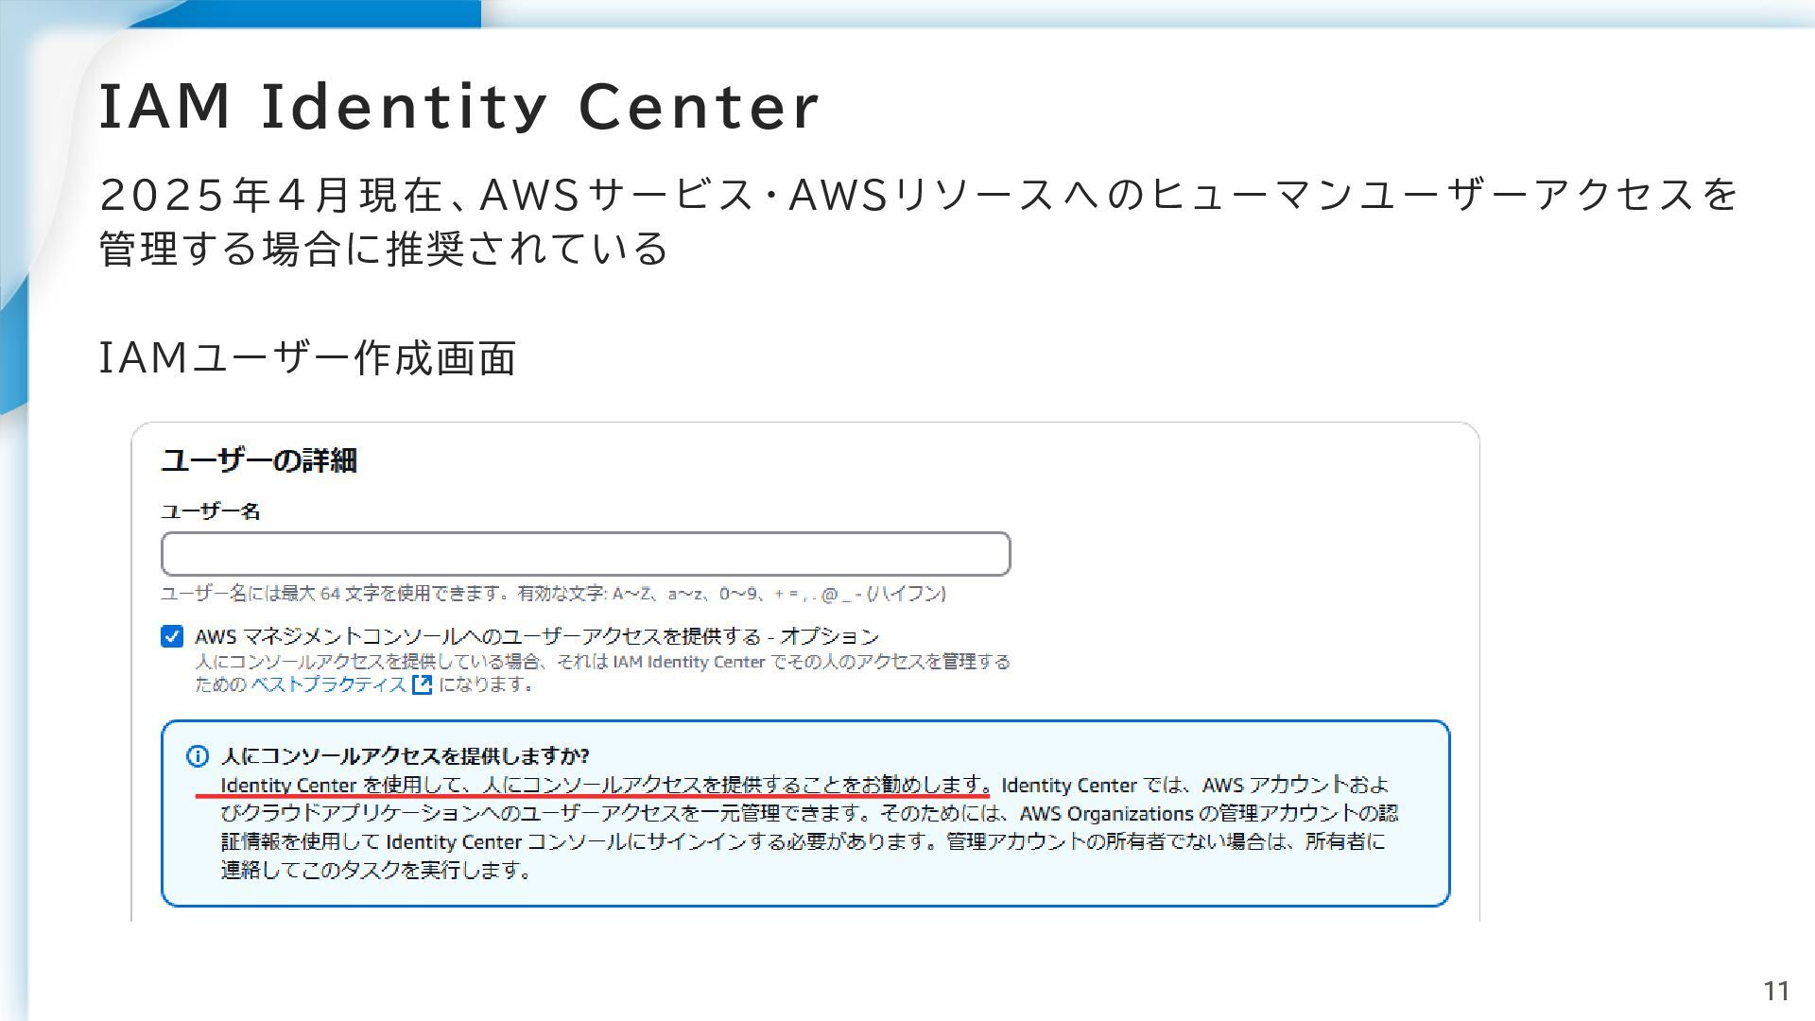Open the ベストプラクティス link
Viewport: 1815px width, 1021px height.
(x=328, y=684)
